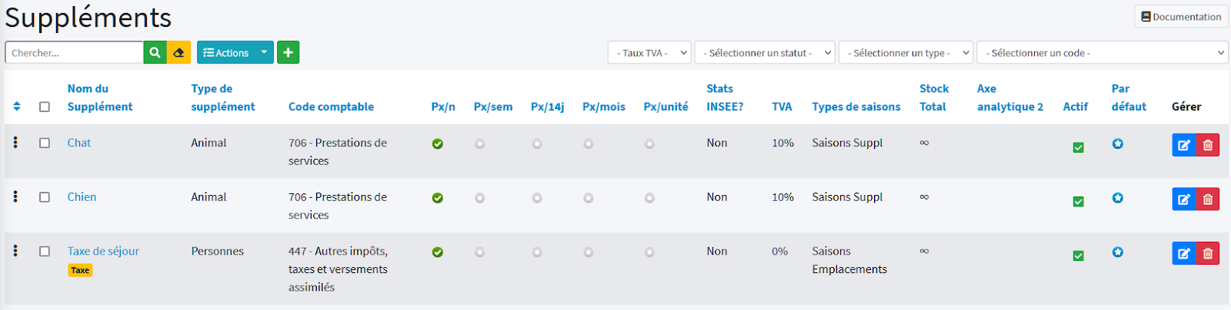Sort by Code comptable column header
This screenshot has height=310, width=1231.
click(x=331, y=107)
